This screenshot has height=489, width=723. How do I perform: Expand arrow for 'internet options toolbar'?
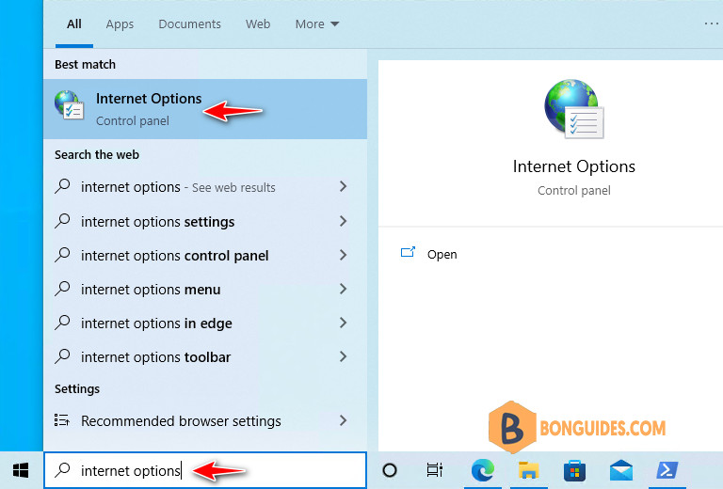(343, 356)
